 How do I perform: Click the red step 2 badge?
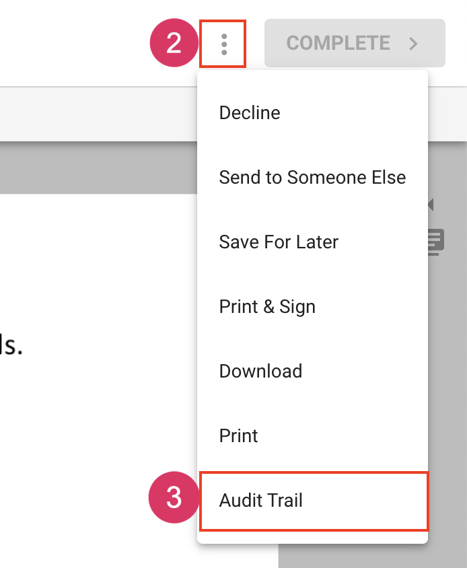coord(174,44)
